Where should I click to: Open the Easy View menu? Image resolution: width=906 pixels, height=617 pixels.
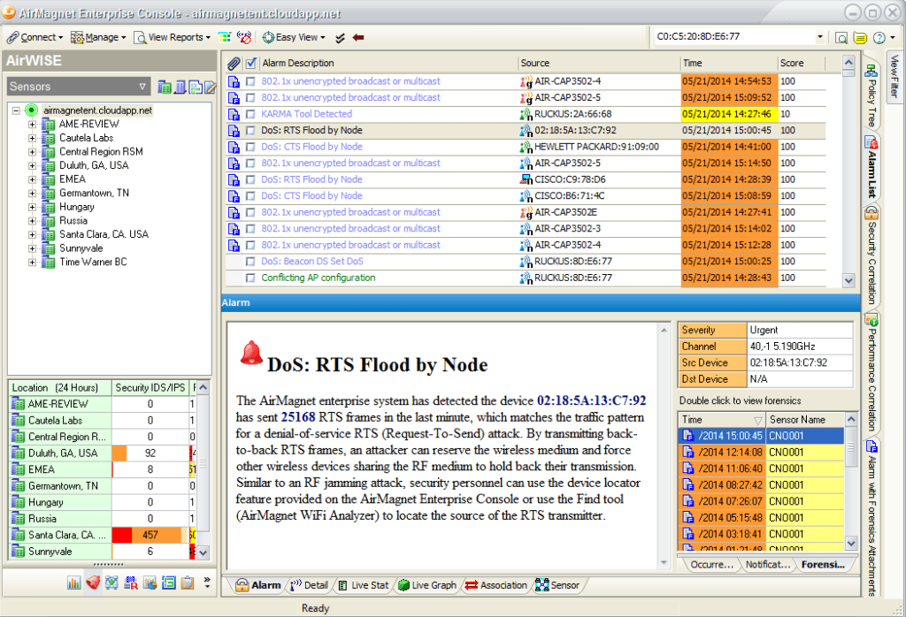[x=294, y=37]
